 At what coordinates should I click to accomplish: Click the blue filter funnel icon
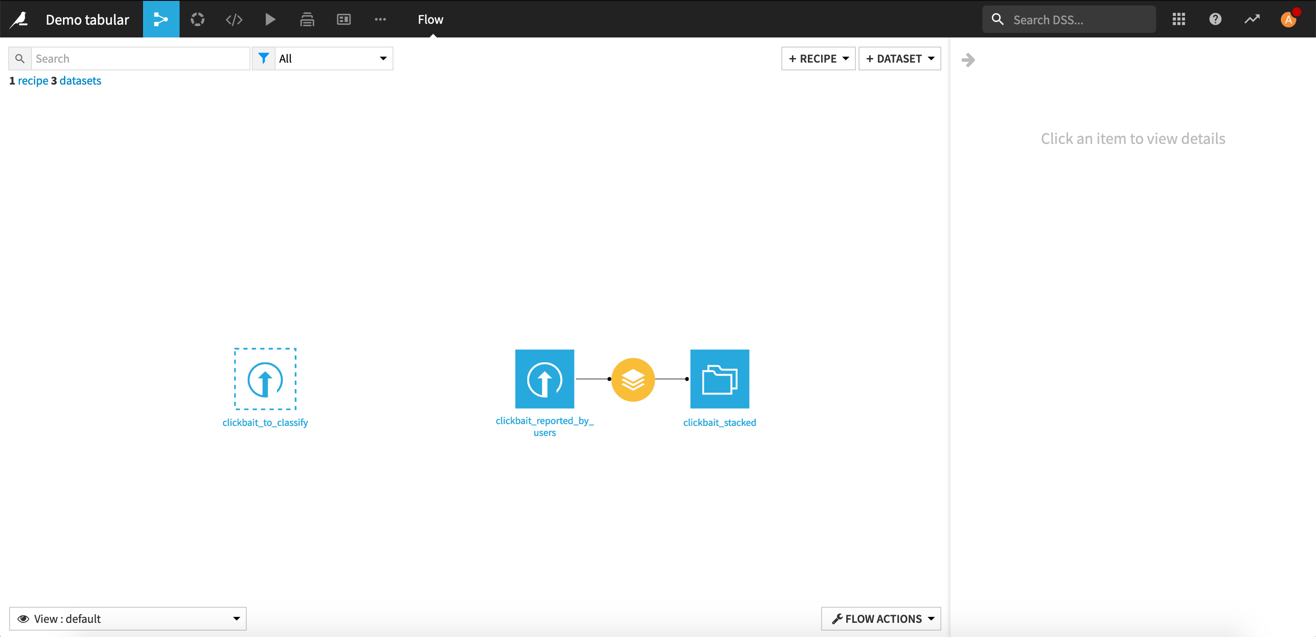(x=264, y=59)
